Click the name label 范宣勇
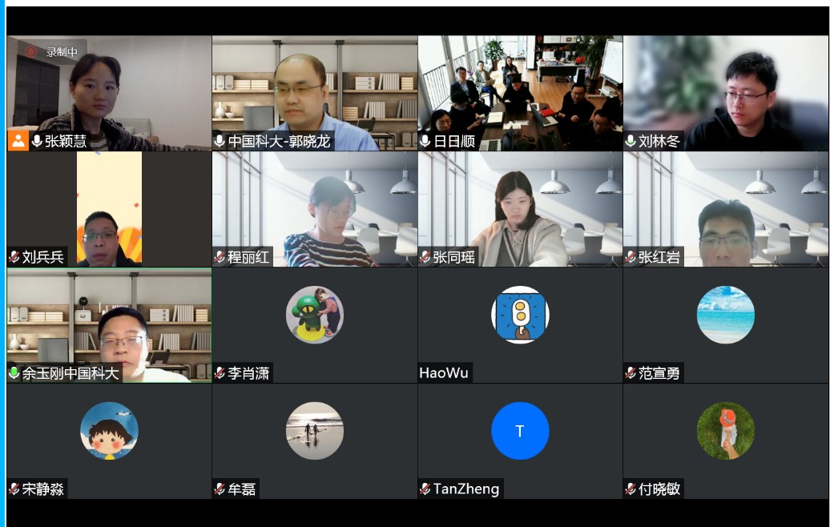The image size is (830, 527). click(659, 373)
